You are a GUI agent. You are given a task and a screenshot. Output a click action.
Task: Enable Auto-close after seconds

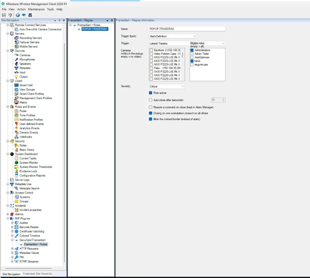151,100
